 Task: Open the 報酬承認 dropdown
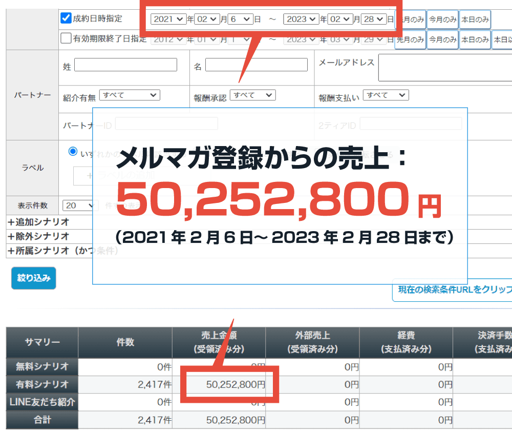point(252,95)
